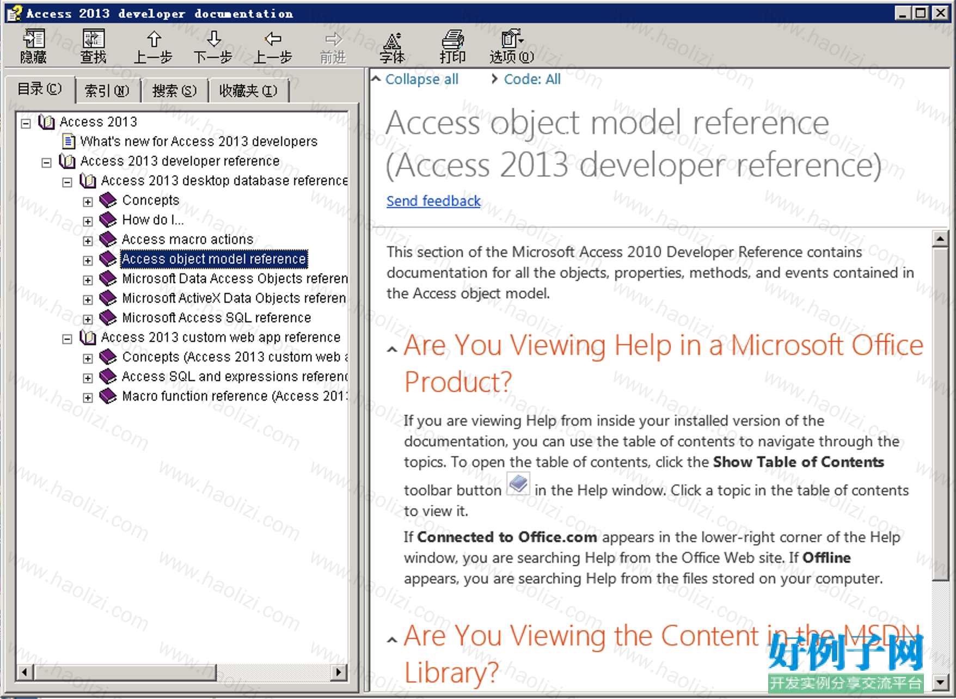
Task: Click the content pane vertical scrollbar thumb
Action: coord(940,414)
